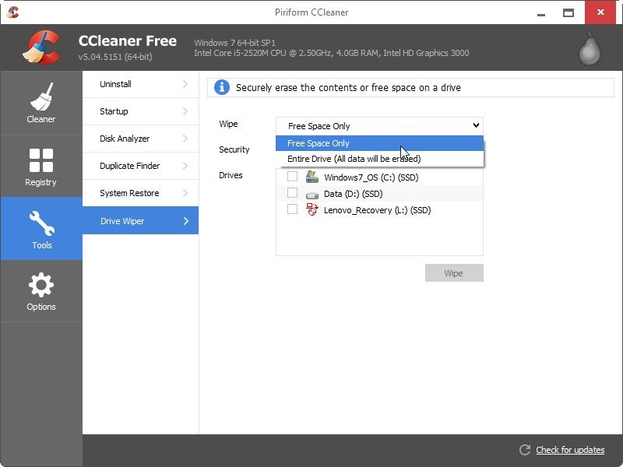
Task: Click the Piriform pear icon
Action: point(590,49)
